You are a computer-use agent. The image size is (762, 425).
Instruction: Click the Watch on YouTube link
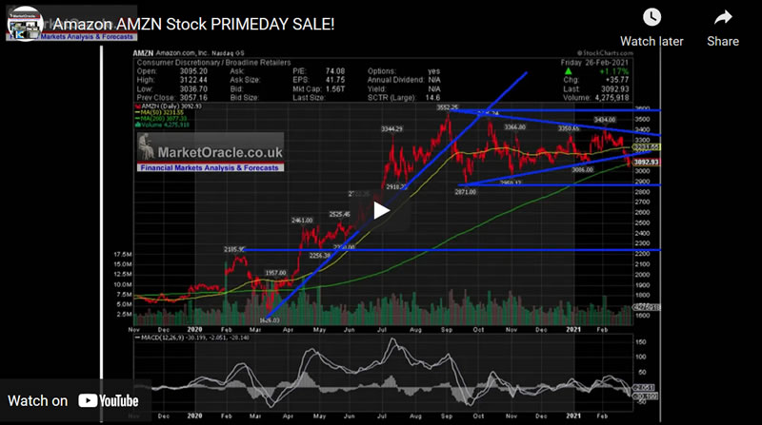[x=73, y=400]
